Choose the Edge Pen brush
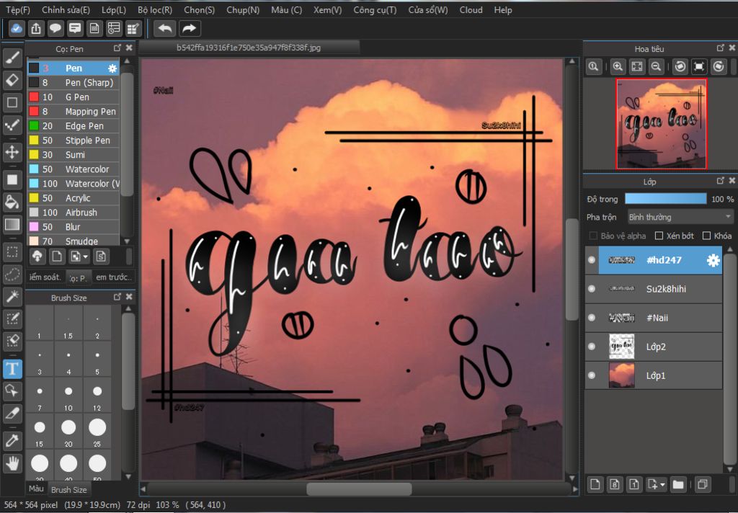 click(x=74, y=125)
